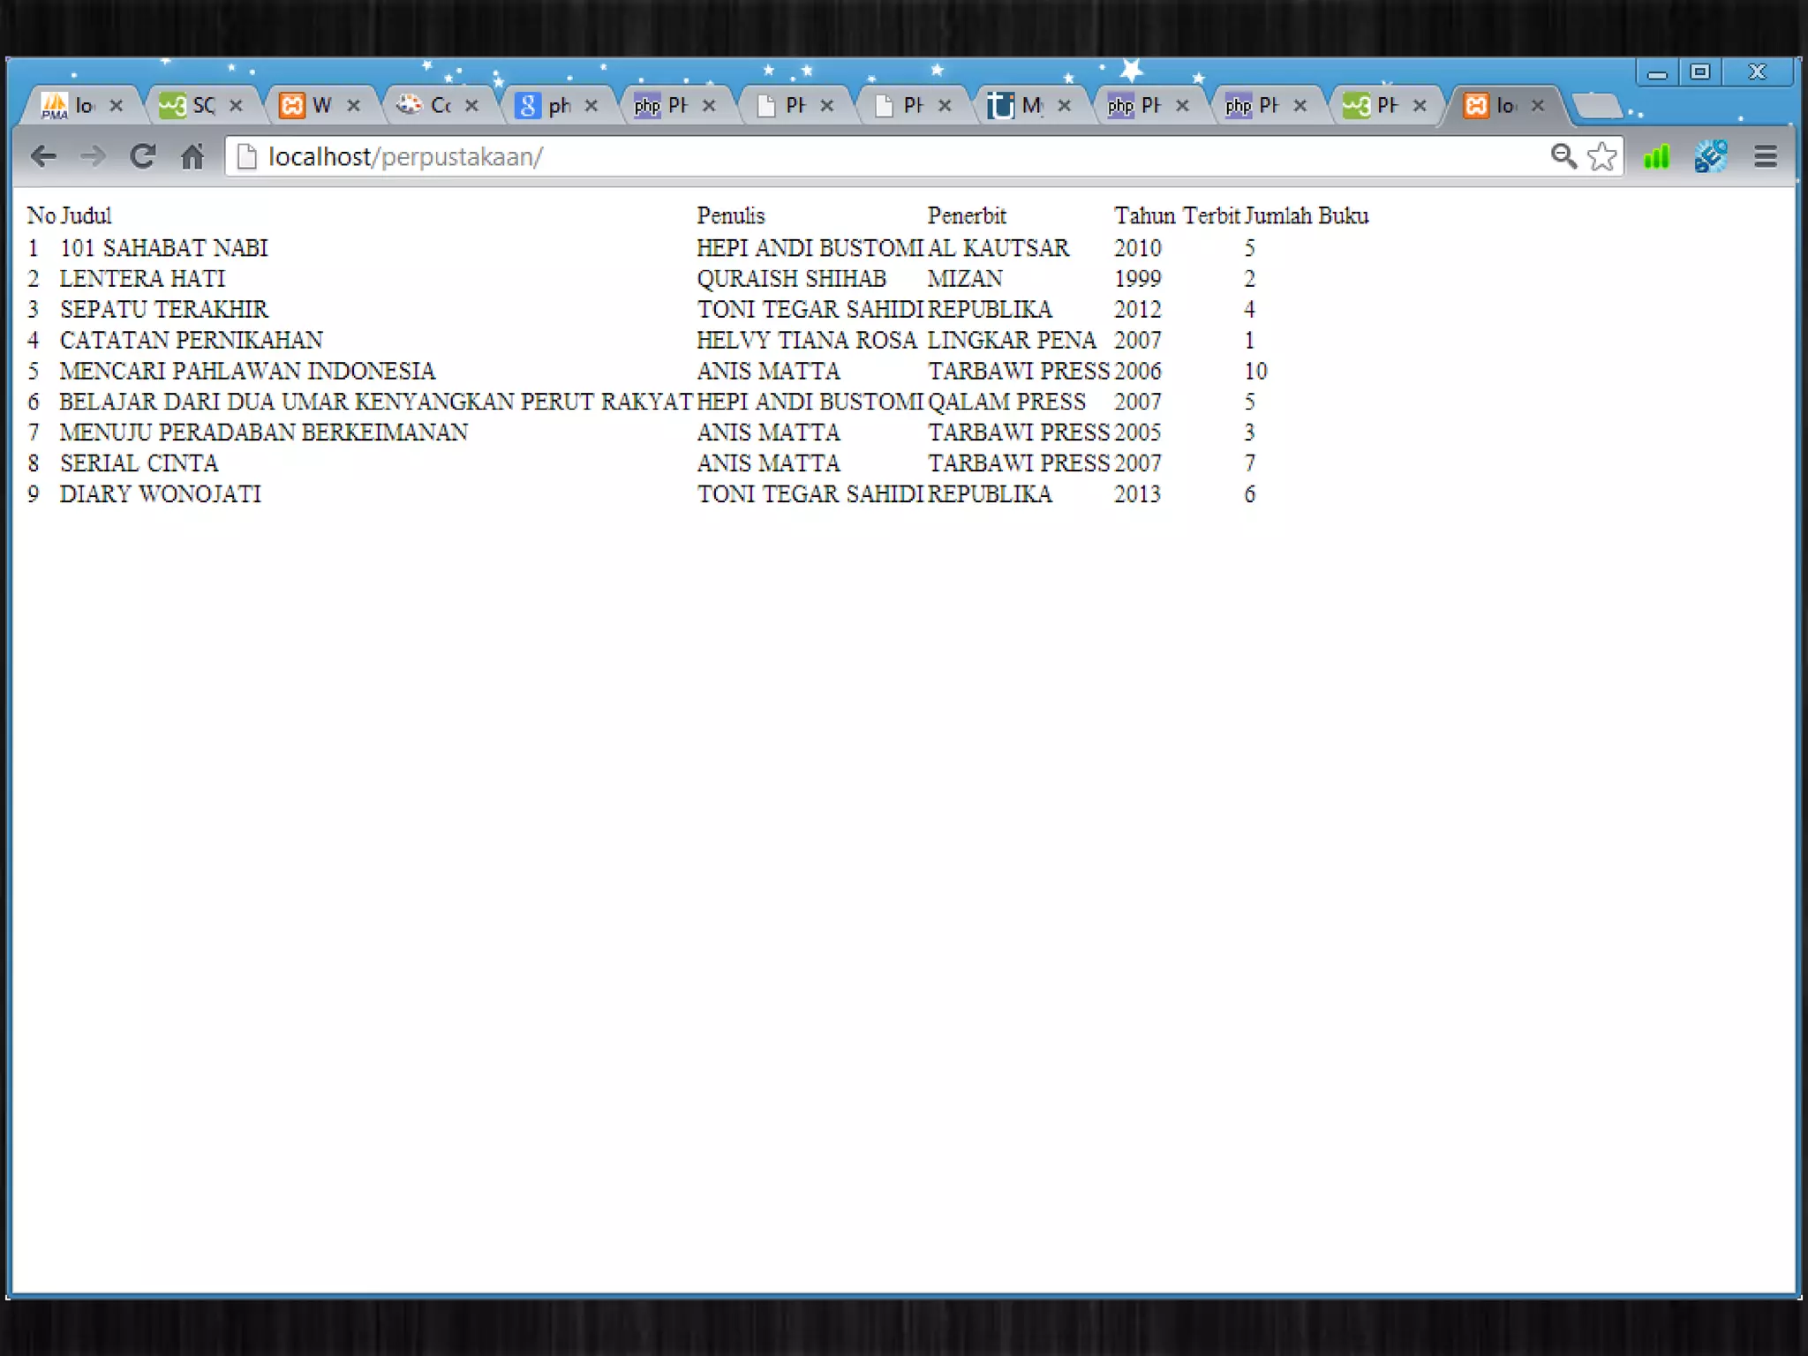Screen dimensions: 1808x1356
Task: Click the Forward navigation arrow
Action: (x=92, y=157)
